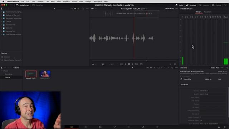Expand the Time Machine Backups volume
Image resolution: width=229 pixels, height=129 pixels.
(x=2, y=34)
